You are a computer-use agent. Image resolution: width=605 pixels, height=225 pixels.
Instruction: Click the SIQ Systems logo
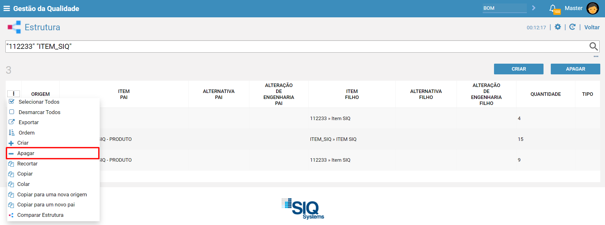303,209
